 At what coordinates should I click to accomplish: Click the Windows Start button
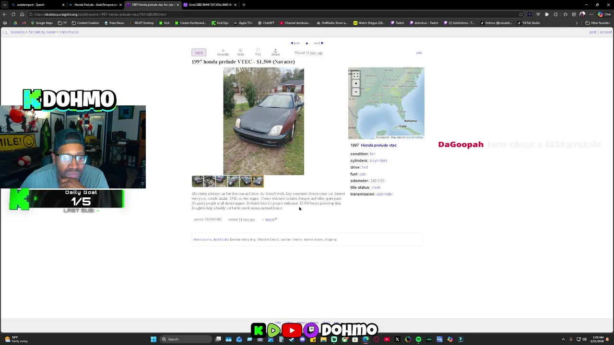(x=153, y=339)
